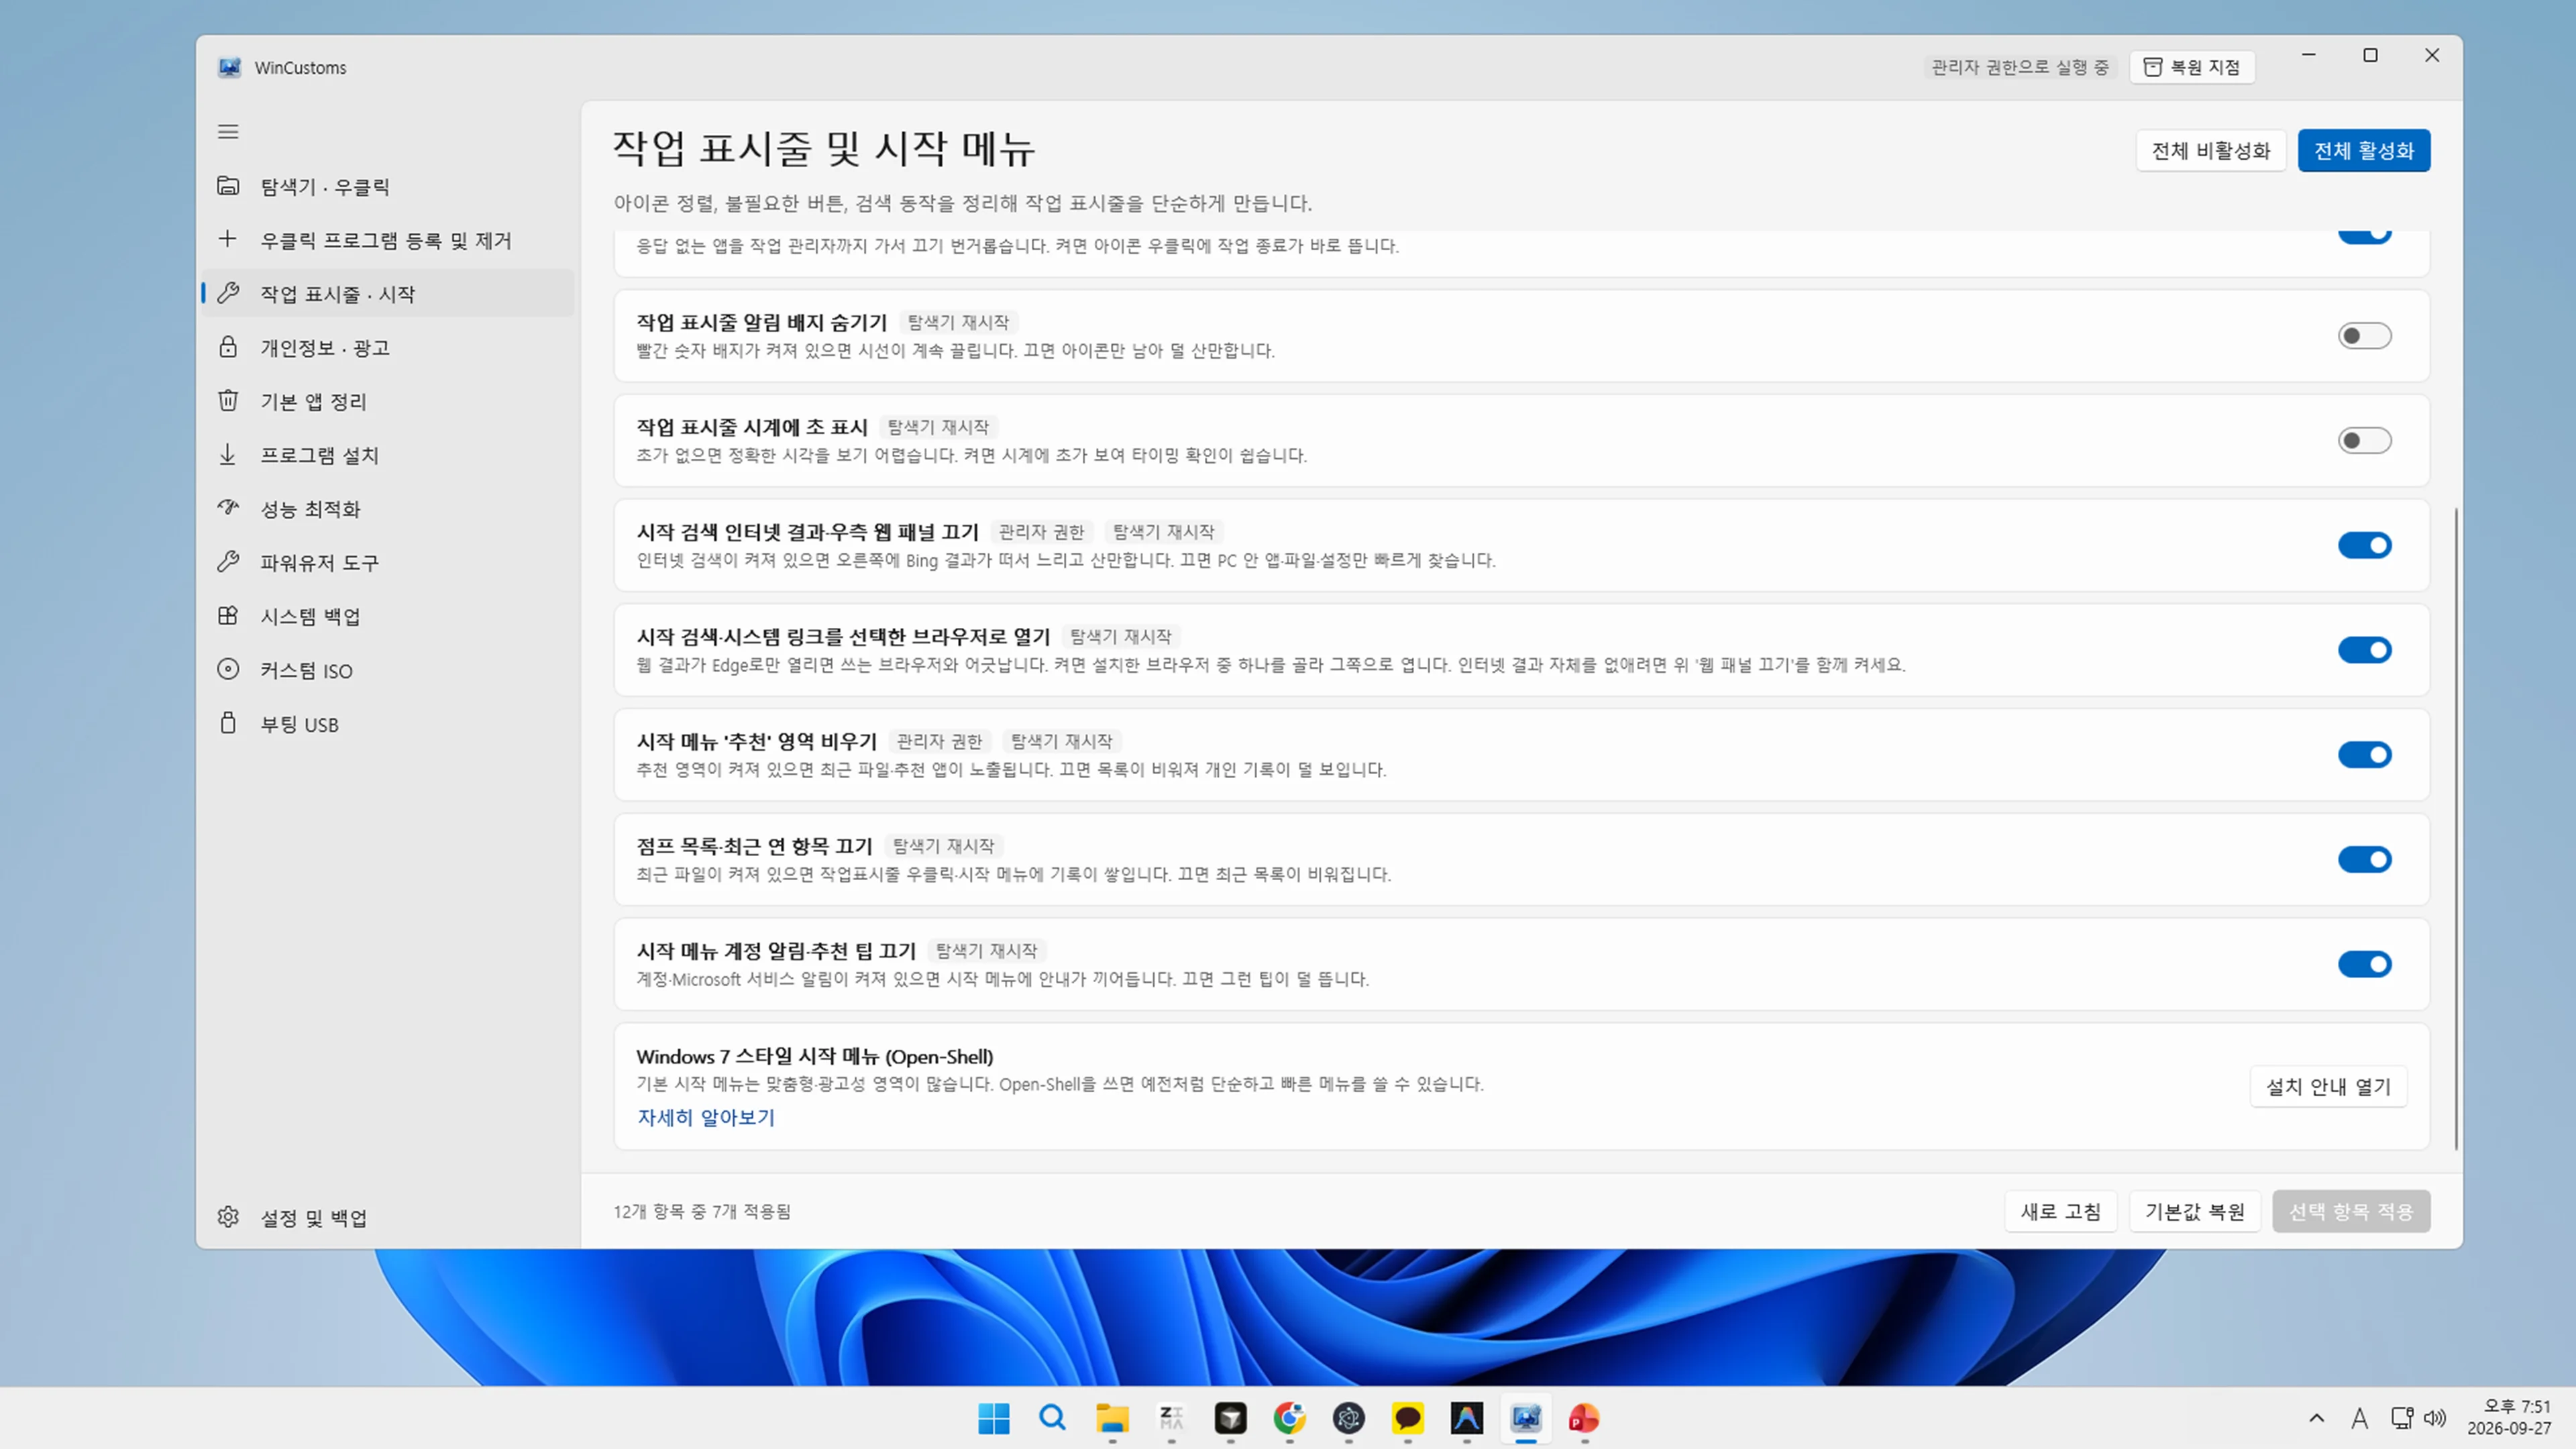2576x1449 pixels.
Task: Click the WinCustoms icon in taskbar
Action: pyautogui.click(x=1526, y=1418)
